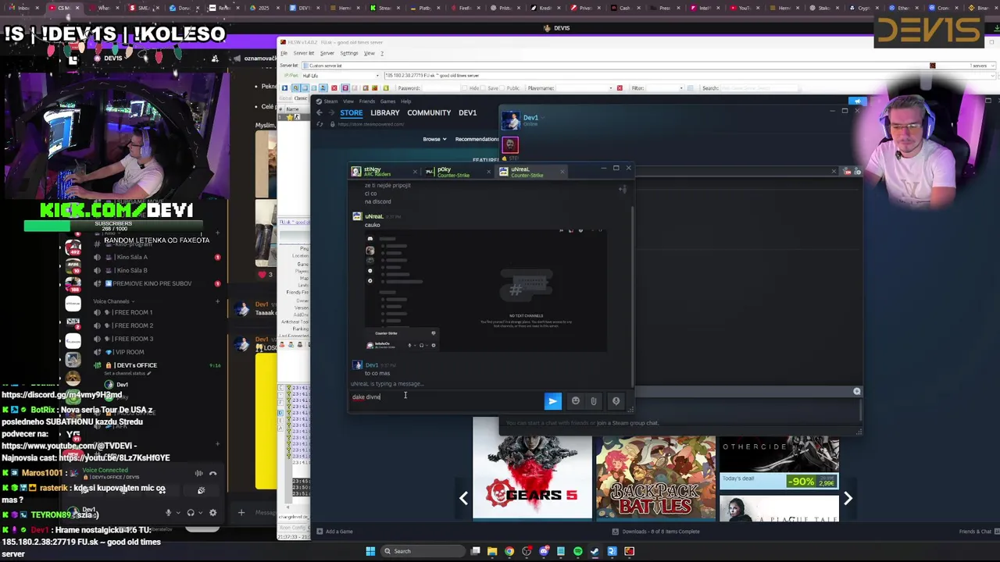Screen dimensions: 1000x562
Task: Open the Friends menu in Steam
Action: [x=367, y=101]
